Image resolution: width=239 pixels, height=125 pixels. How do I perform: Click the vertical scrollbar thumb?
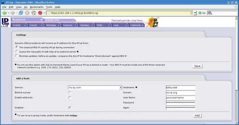click(236, 55)
